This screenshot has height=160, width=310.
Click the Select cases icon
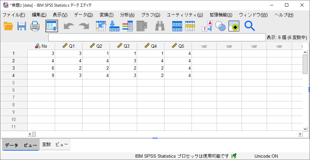pyautogui.click(x=190, y=26)
